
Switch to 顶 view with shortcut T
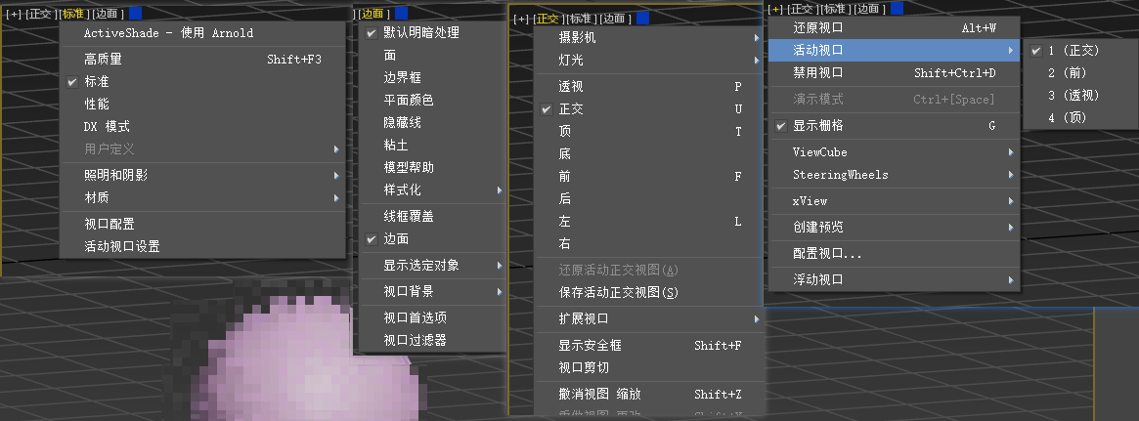pyautogui.click(x=648, y=132)
